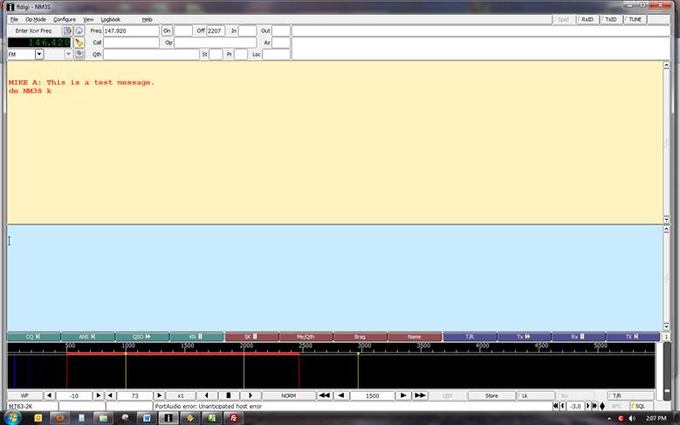Viewport: 680px width, 425px height.
Task: Expand the bandwidth dropdown beside FM
Action: click(67, 54)
